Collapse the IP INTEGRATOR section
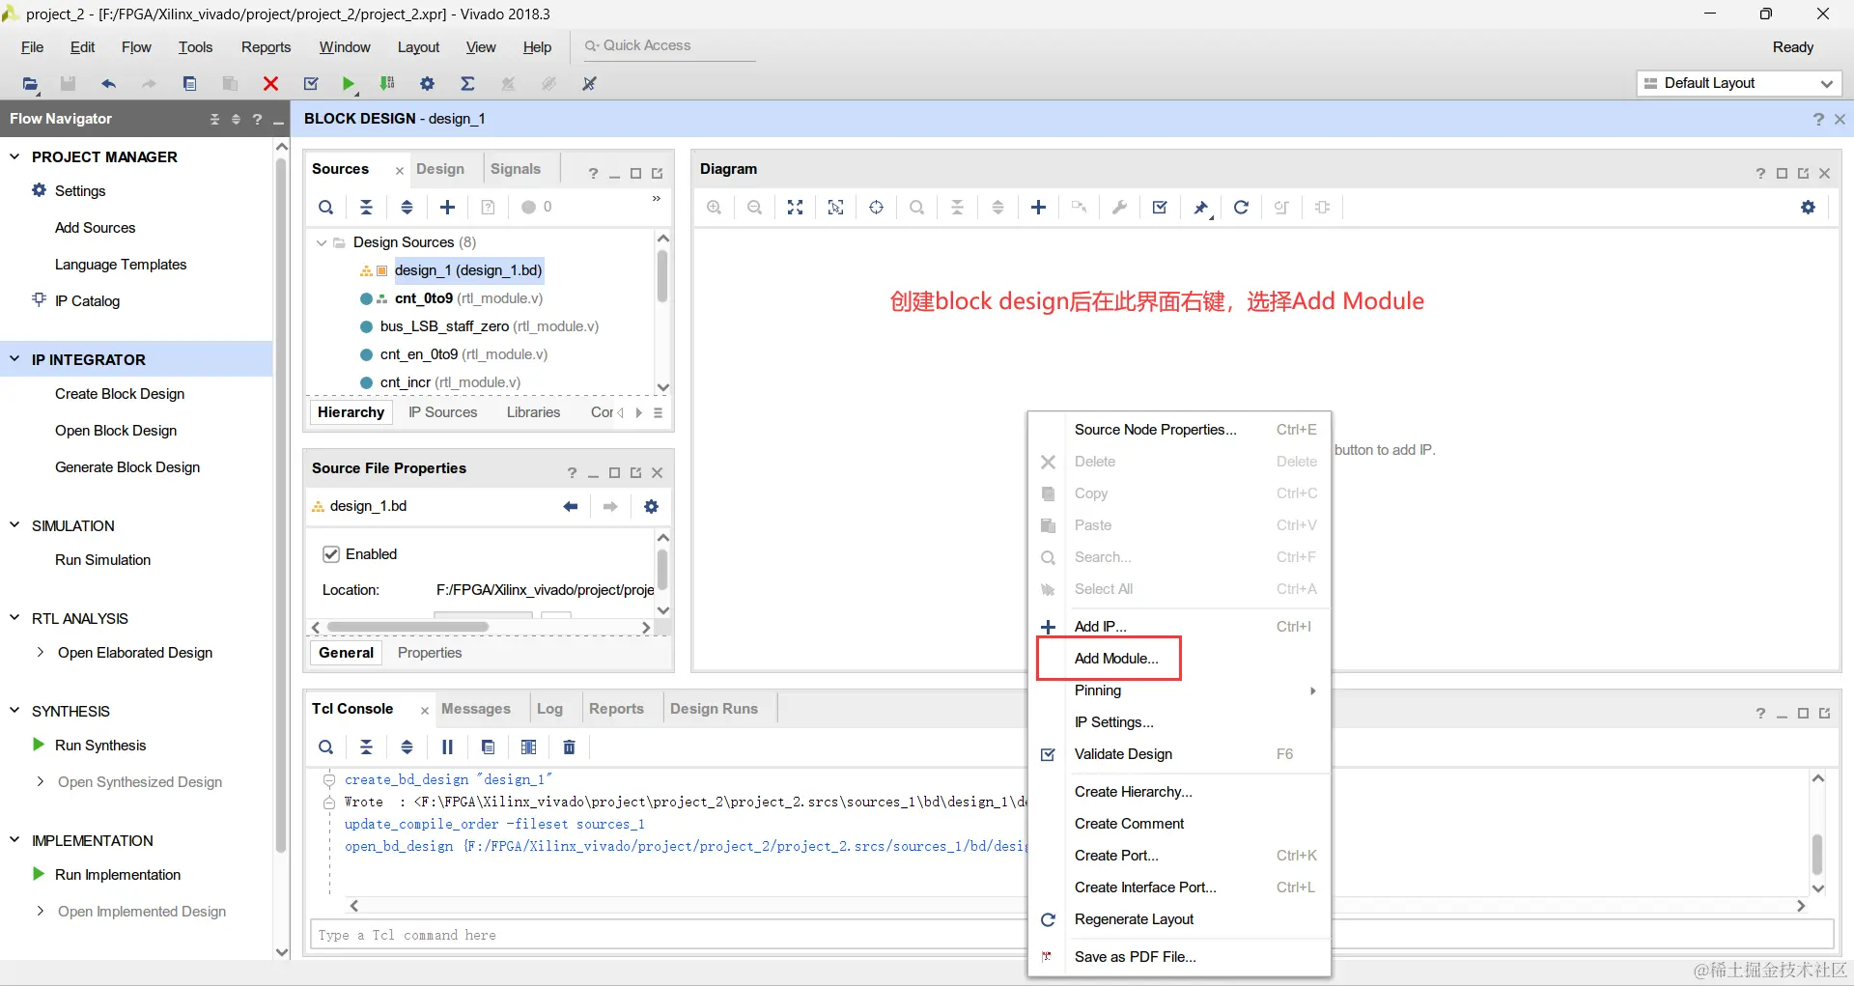 (x=14, y=359)
